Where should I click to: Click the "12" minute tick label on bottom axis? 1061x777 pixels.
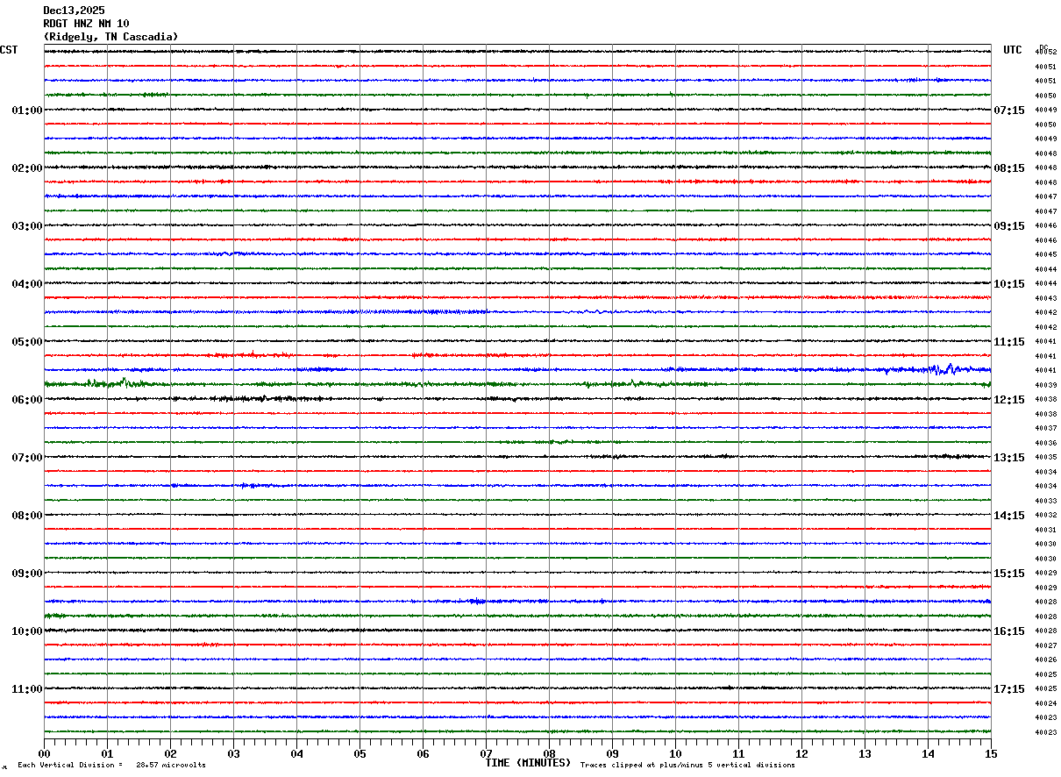click(801, 753)
